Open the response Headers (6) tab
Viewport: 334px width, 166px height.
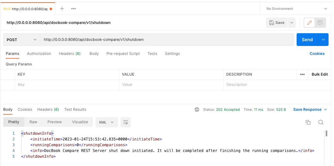(x=48, y=109)
